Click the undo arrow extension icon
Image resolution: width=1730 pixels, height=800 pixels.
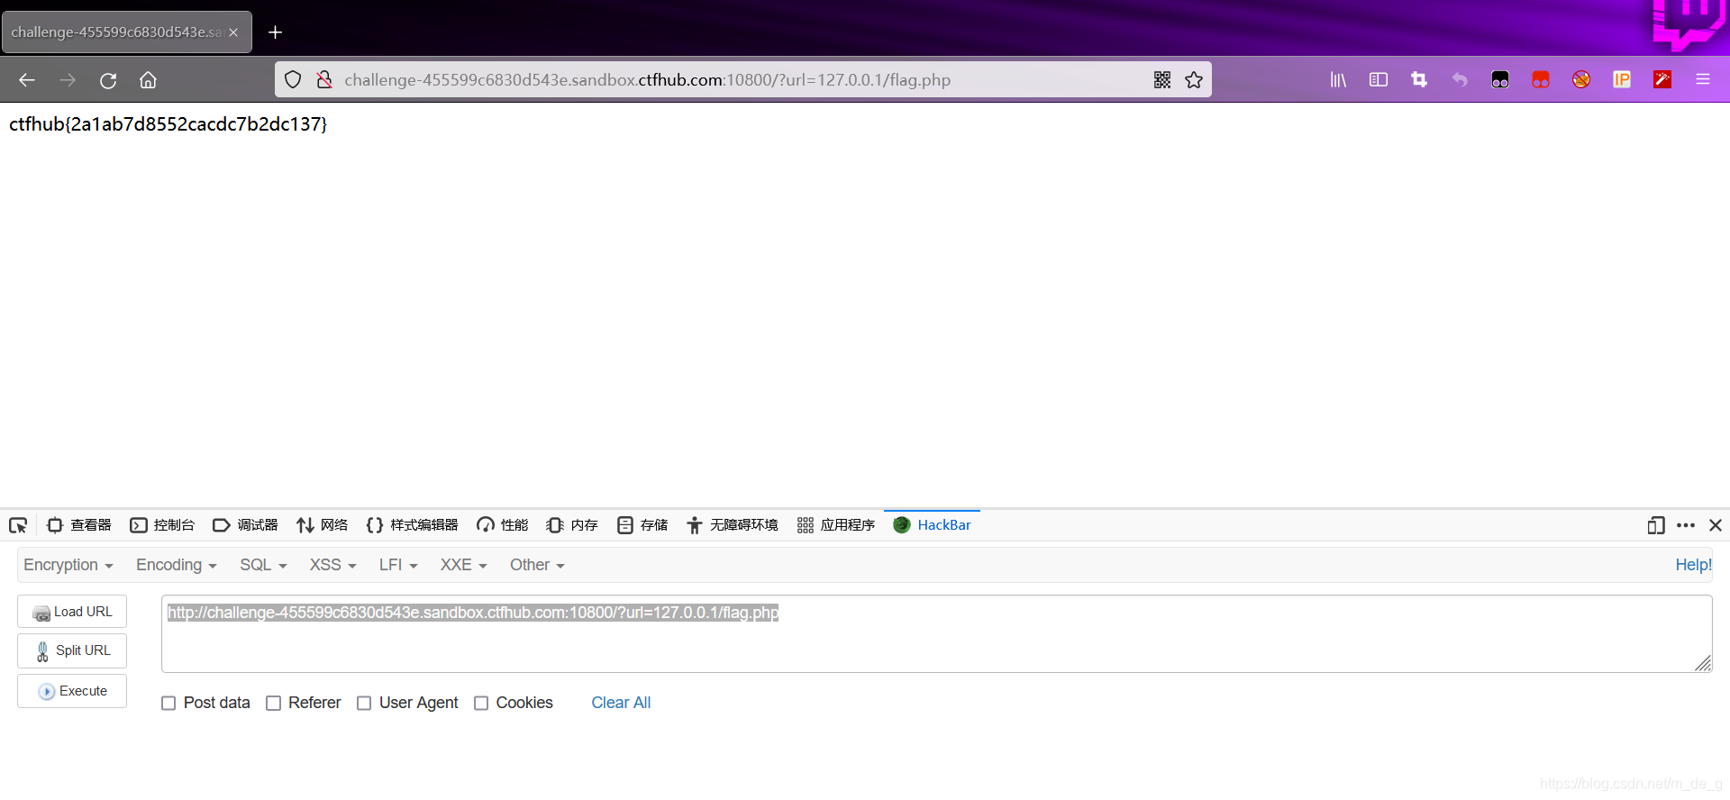[1460, 80]
